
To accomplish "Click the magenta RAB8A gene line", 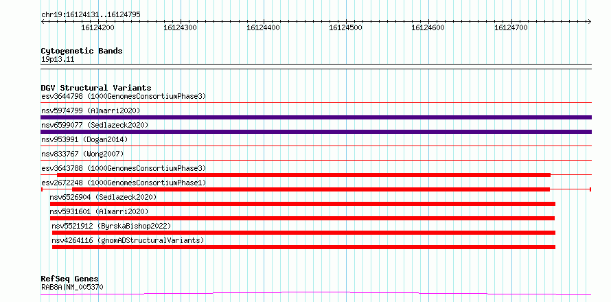I will (x=316, y=293).
